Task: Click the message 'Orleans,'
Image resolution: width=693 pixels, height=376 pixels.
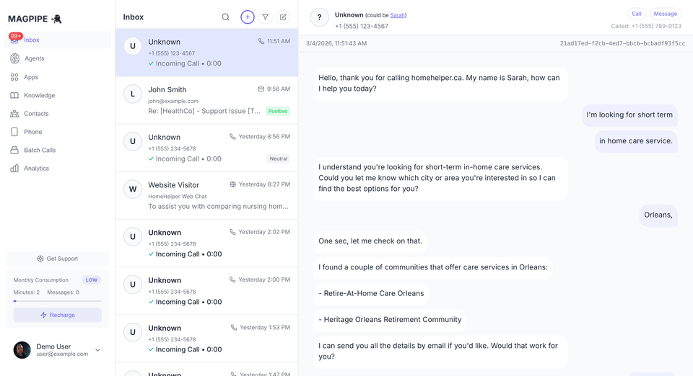Action: point(658,215)
